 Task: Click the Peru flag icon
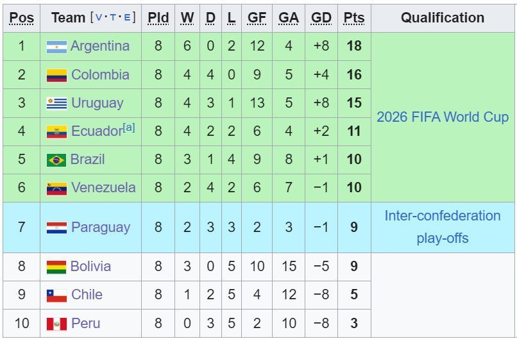coord(56,324)
